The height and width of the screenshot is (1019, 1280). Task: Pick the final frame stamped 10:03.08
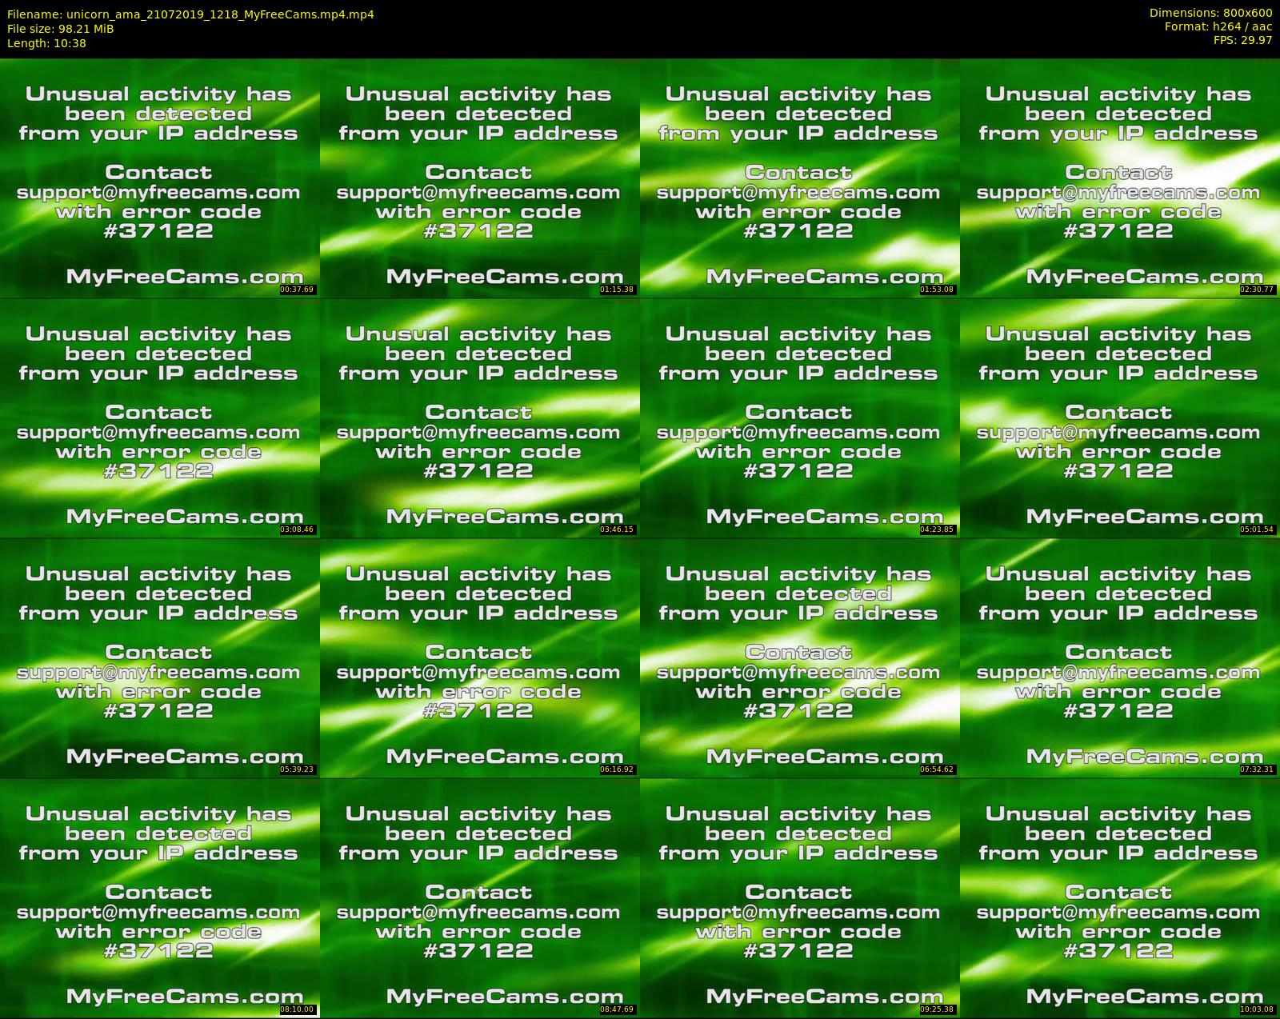(1120, 898)
